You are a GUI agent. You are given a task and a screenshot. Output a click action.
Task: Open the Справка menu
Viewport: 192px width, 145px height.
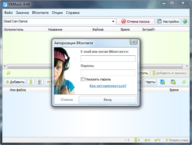click(73, 13)
